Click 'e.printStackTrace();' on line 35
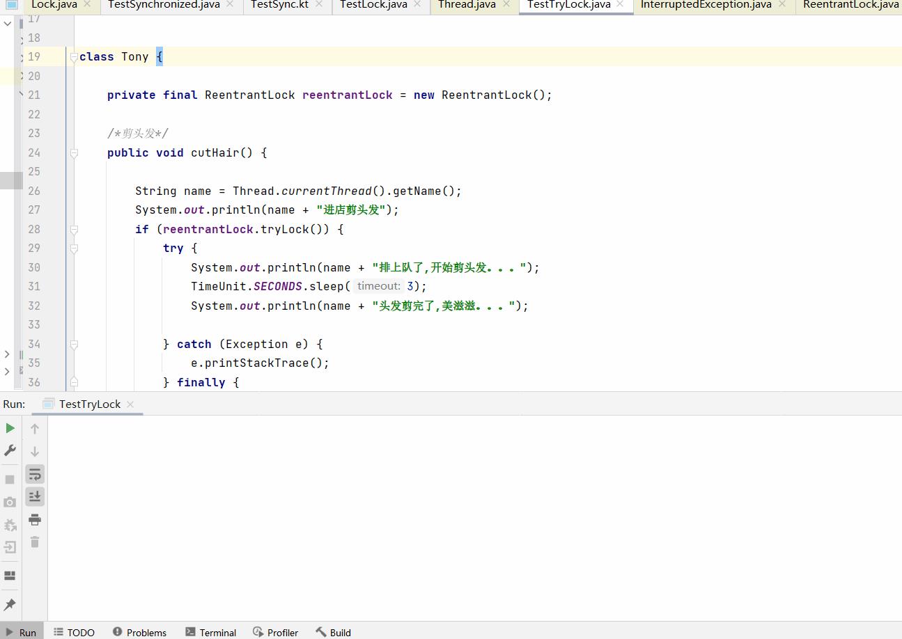 pos(260,363)
